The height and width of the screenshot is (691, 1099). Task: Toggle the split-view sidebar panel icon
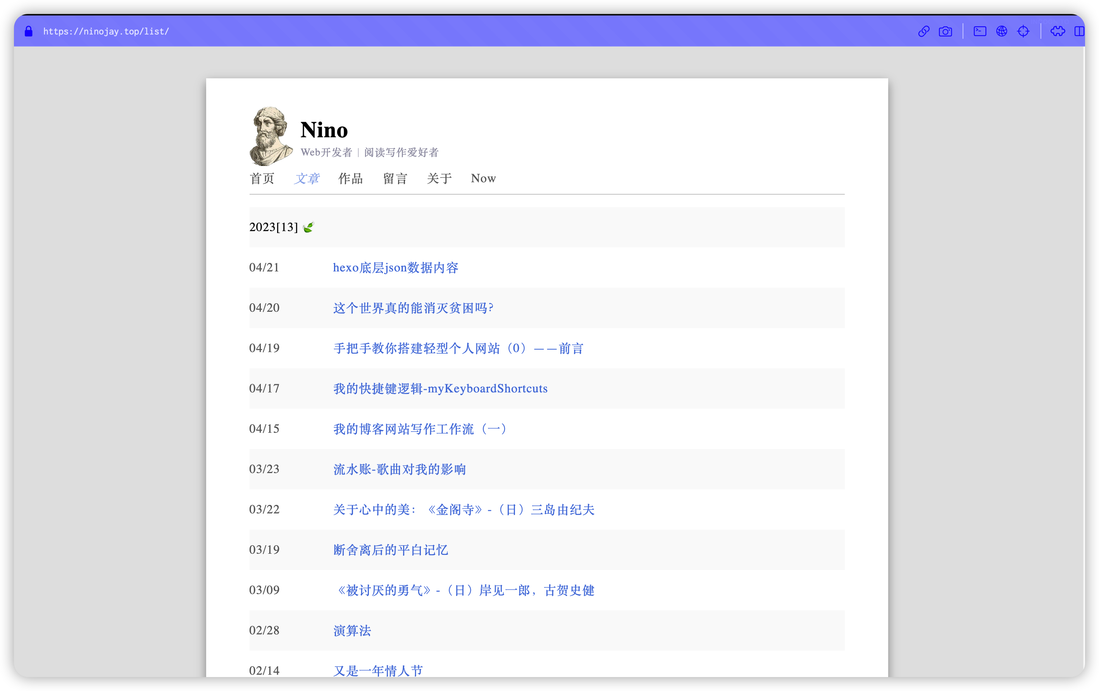(x=1079, y=31)
